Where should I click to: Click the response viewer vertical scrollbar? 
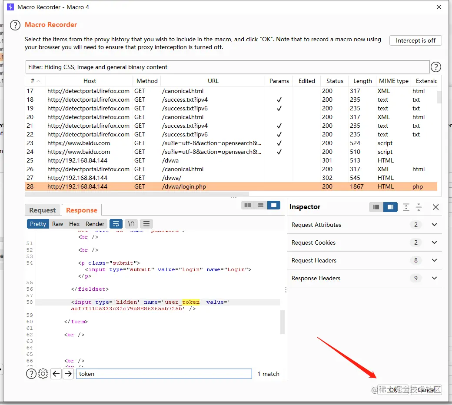pyautogui.click(x=282, y=322)
